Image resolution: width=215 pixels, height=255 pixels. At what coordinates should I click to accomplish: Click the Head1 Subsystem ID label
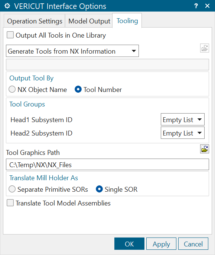click(41, 120)
